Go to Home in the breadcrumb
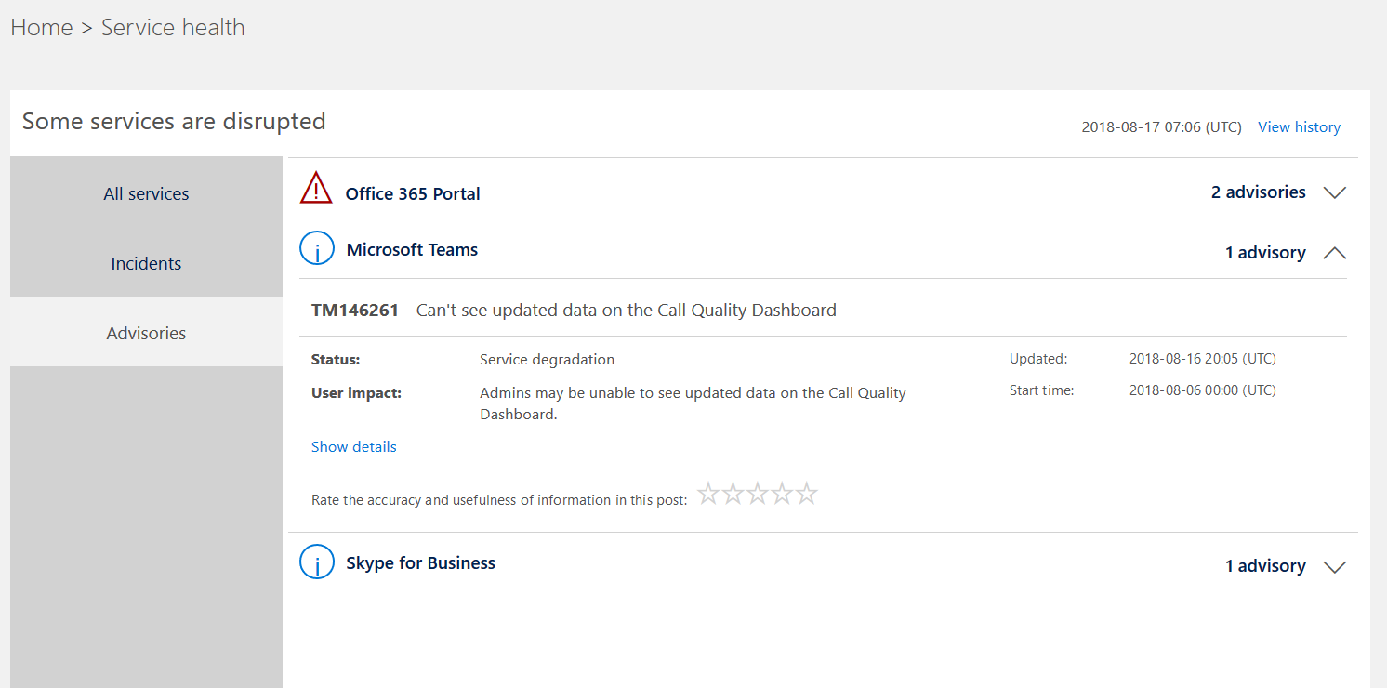 [x=42, y=27]
